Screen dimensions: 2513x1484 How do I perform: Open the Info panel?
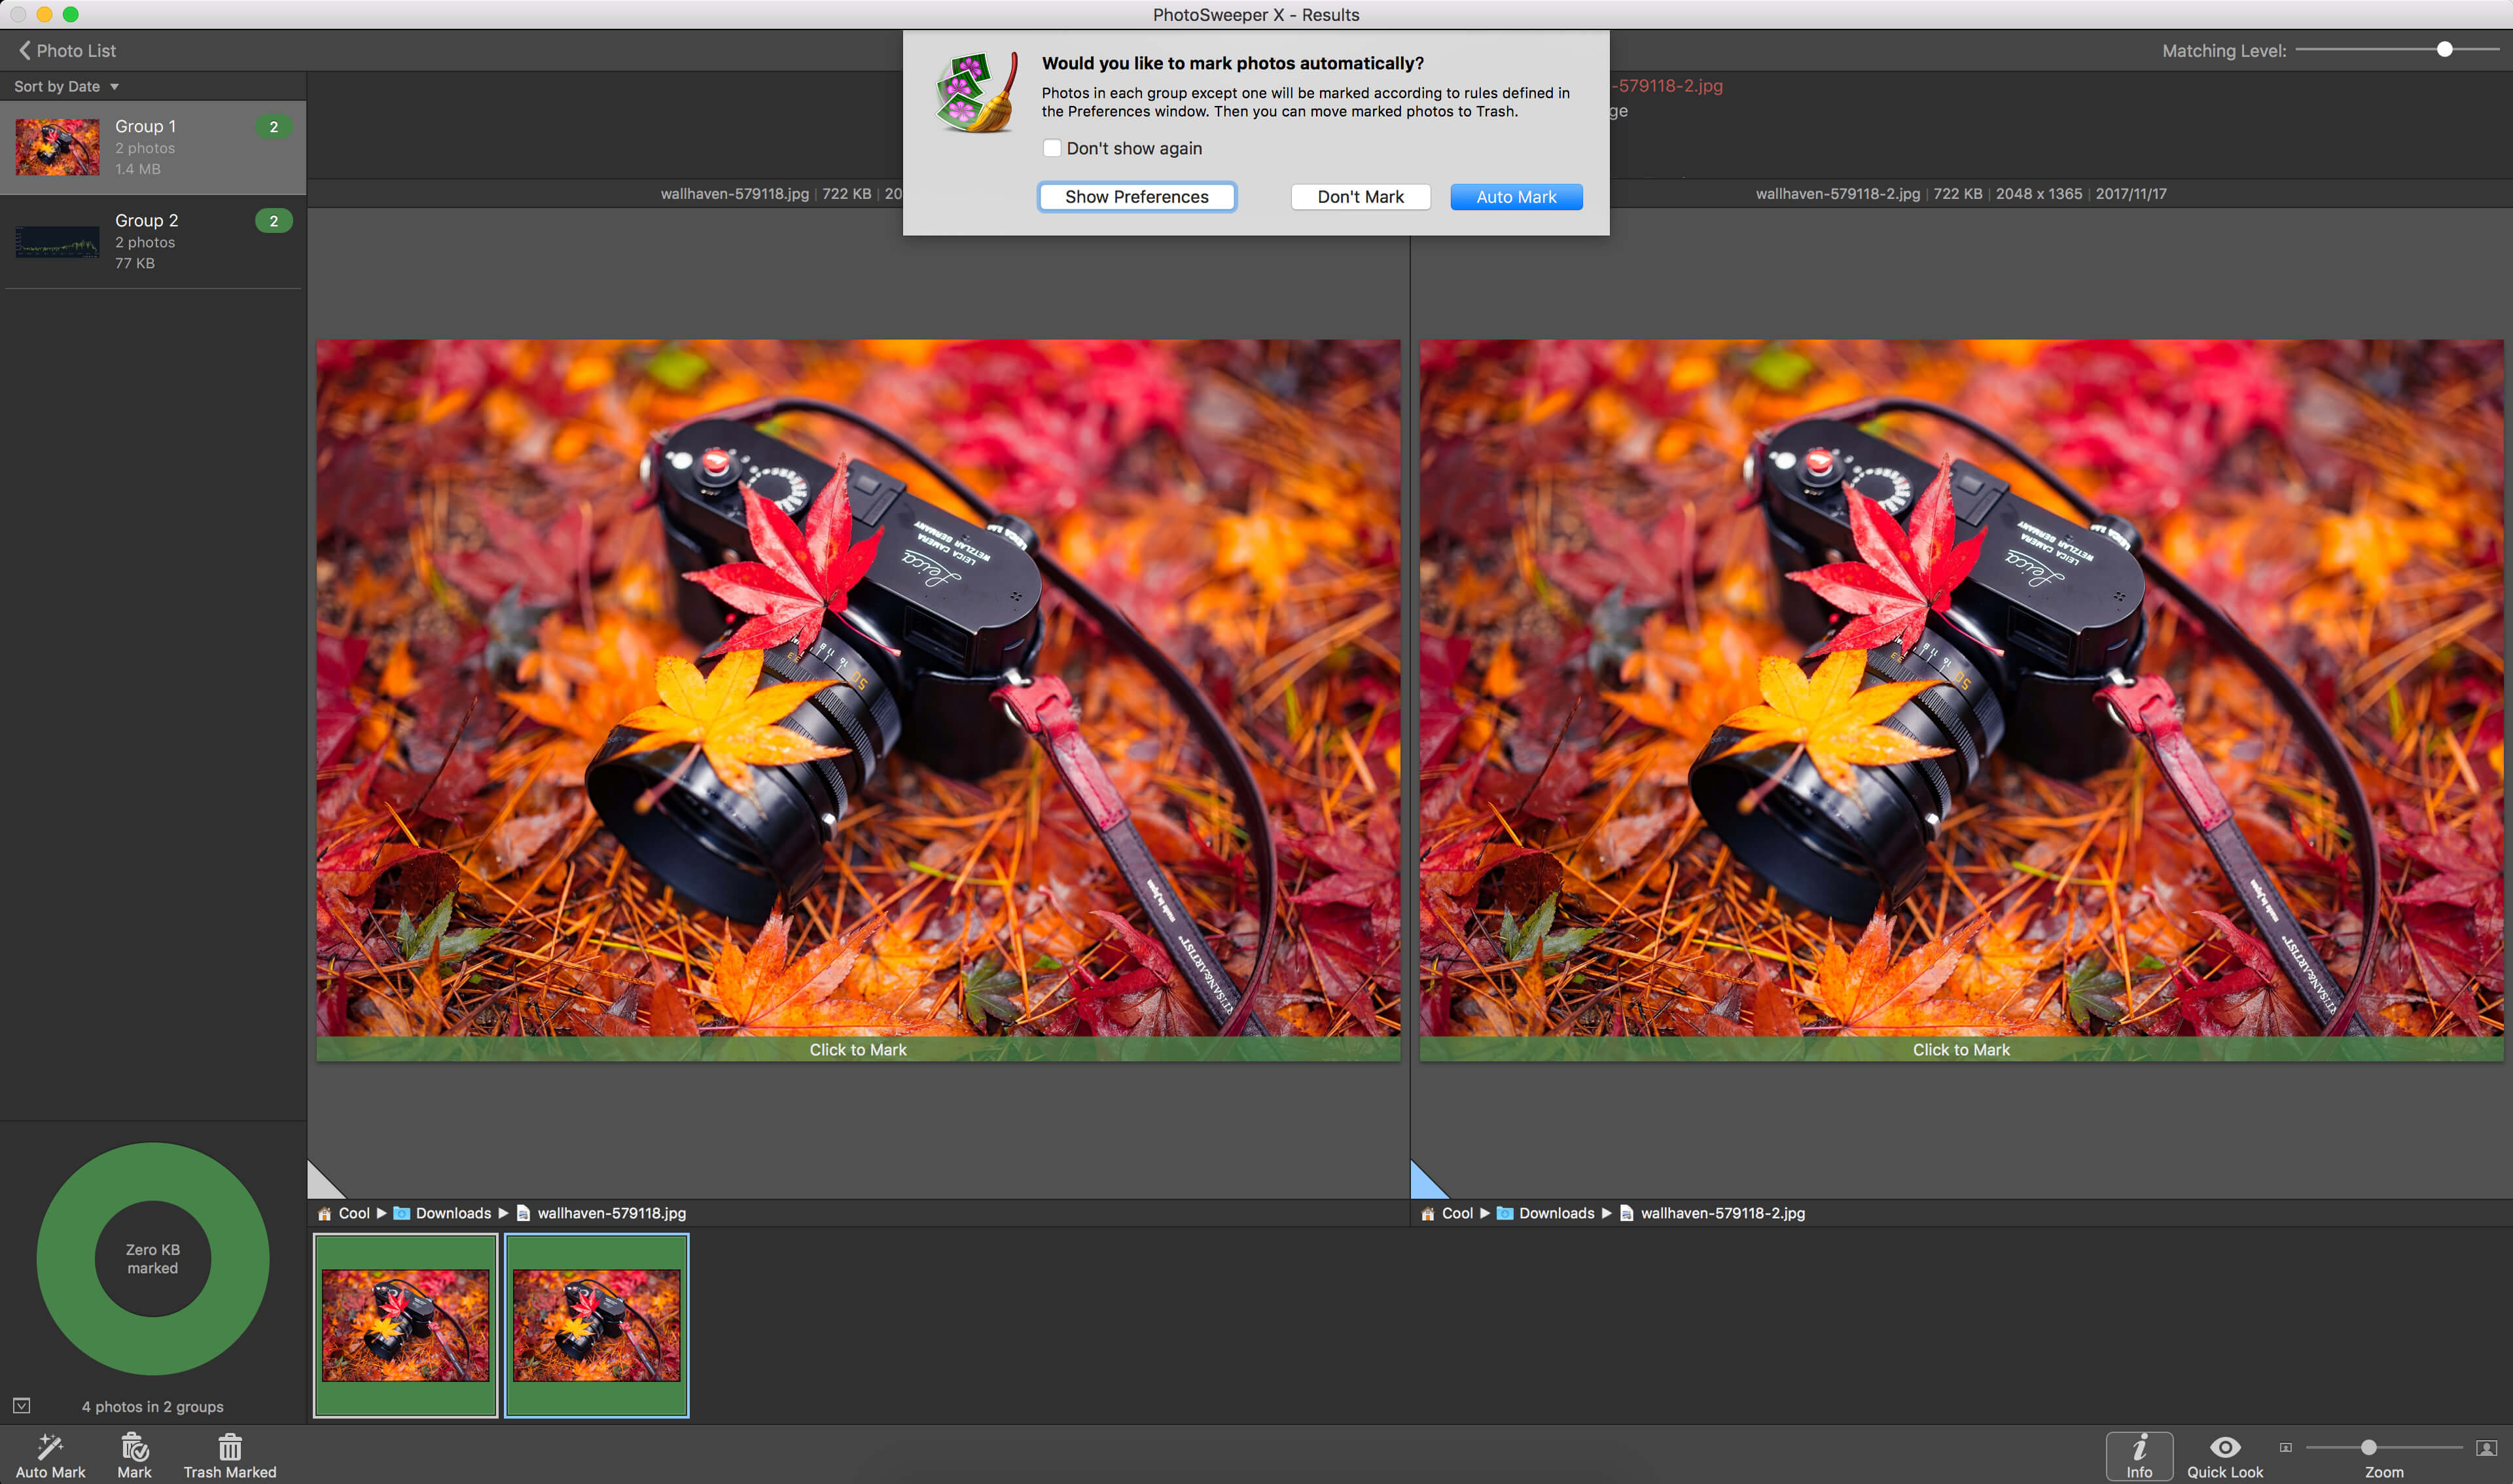(2139, 1456)
